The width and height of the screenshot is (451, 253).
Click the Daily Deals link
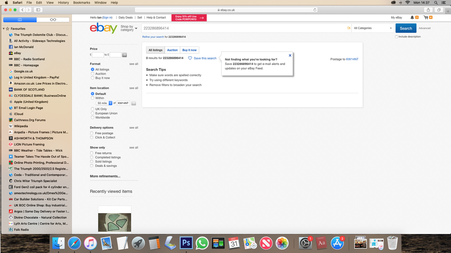[x=126, y=18]
